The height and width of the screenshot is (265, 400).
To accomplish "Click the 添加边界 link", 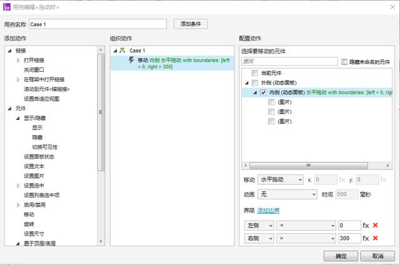I will [269, 211].
